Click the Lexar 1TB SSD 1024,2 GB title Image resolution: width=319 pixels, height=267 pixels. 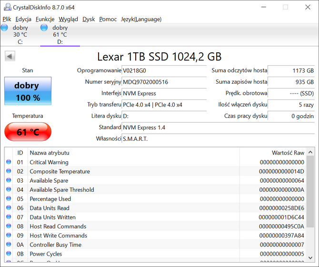click(159, 57)
